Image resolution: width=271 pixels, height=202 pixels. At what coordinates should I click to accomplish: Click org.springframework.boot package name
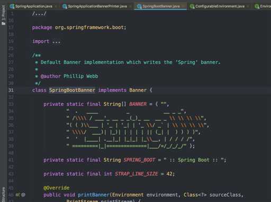pos(89,27)
